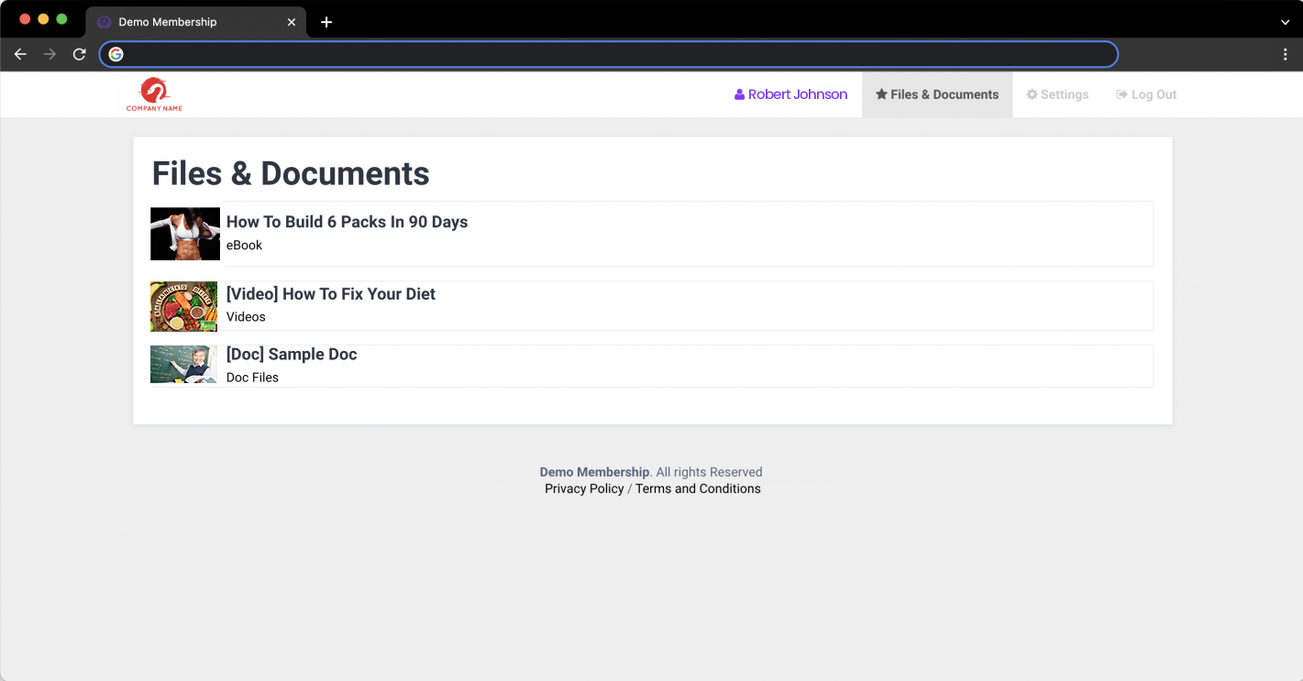Click the browser forward arrow
This screenshot has height=681, width=1303.
50,55
